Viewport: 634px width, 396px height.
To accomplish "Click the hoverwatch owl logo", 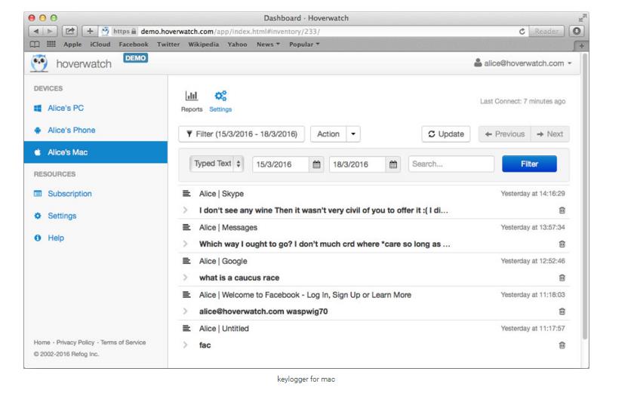I will click(x=39, y=63).
